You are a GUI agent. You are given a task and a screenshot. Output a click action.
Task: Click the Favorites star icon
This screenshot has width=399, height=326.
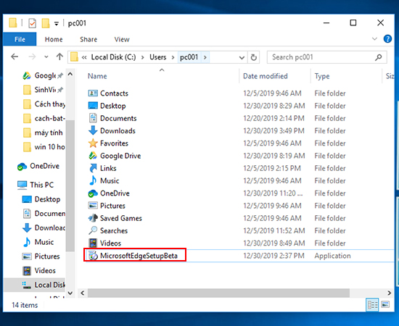point(93,143)
